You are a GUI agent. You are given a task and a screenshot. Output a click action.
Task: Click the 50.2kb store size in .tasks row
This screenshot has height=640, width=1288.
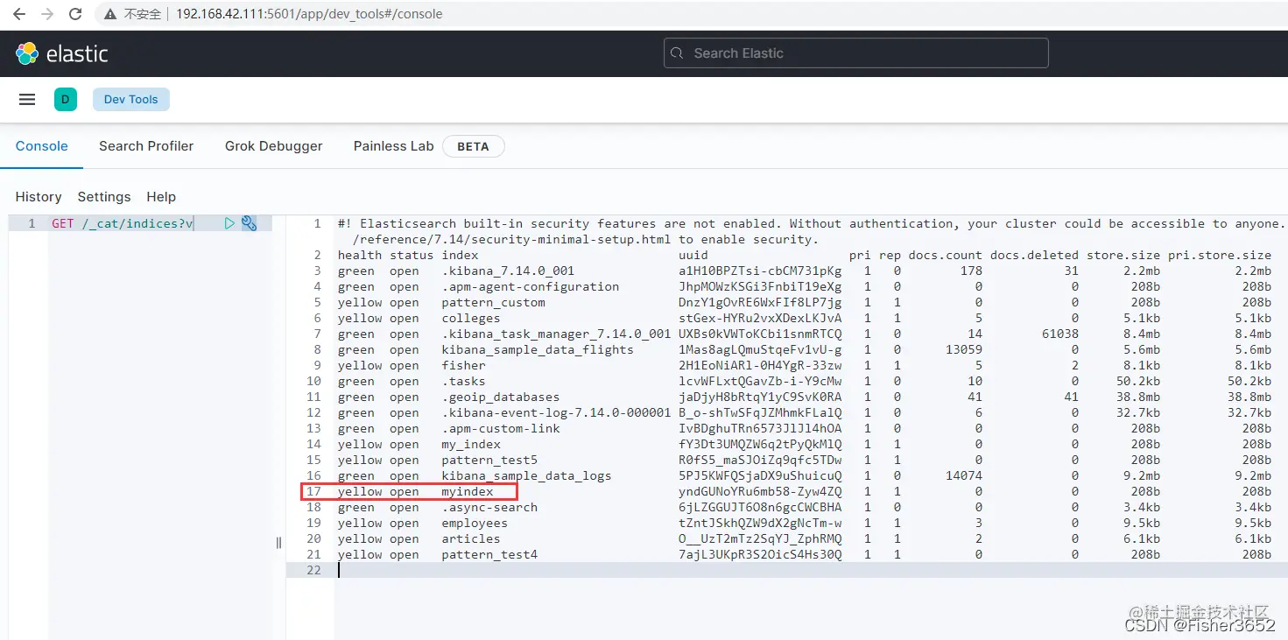(1138, 381)
